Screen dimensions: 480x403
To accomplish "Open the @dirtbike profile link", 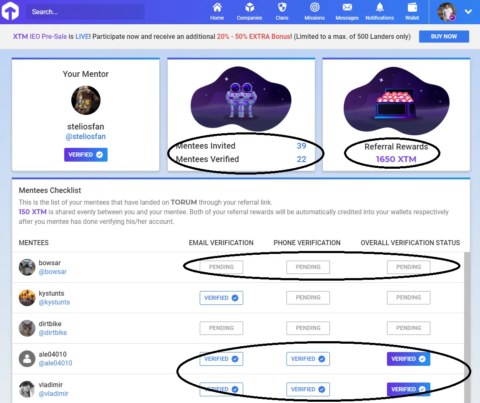I will pyautogui.click(x=53, y=333).
